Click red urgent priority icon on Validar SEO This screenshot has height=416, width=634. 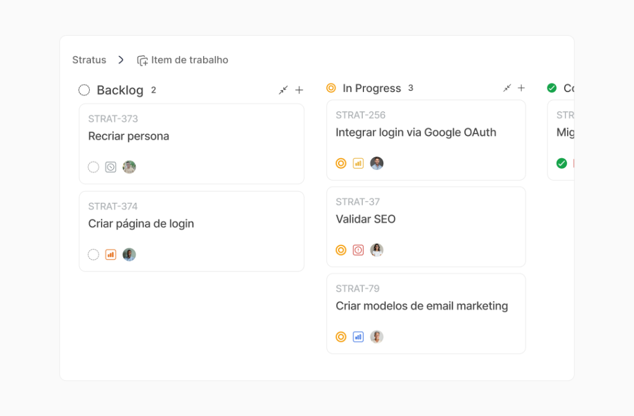[x=358, y=250]
